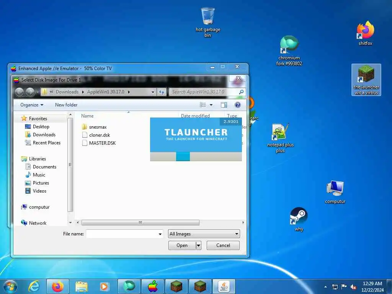The height and width of the screenshot is (294, 392).
Task: Sort by the Name column header
Action: [87, 116]
